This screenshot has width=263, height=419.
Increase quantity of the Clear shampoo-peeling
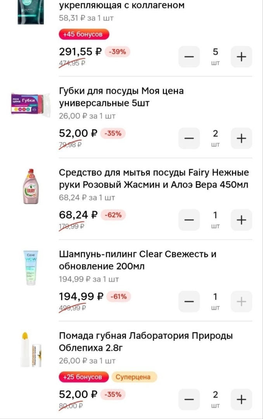(241, 301)
